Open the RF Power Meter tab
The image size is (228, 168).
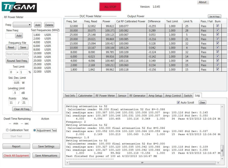[x=105, y=95]
